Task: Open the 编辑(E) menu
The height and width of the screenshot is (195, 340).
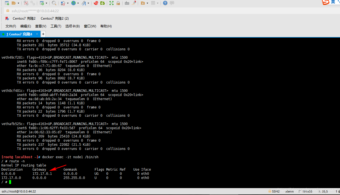Action: pyautogui.click(x=26, y=26)
